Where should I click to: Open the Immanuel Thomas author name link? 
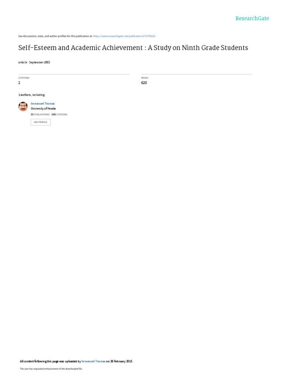coord(43,104)
